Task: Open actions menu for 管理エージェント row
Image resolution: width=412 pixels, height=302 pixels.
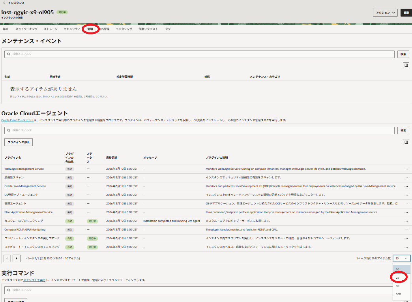Action: click(x=406, y=204)
